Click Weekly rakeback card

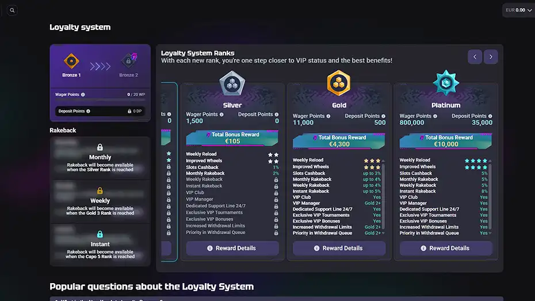(x=100, y=201)
